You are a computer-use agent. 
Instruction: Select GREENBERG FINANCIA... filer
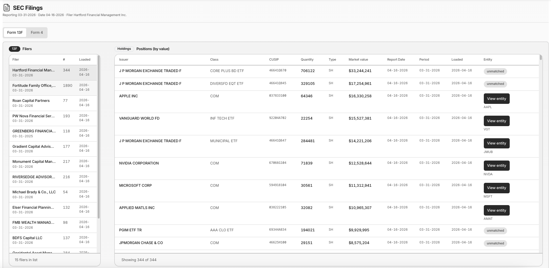(53, 134)
